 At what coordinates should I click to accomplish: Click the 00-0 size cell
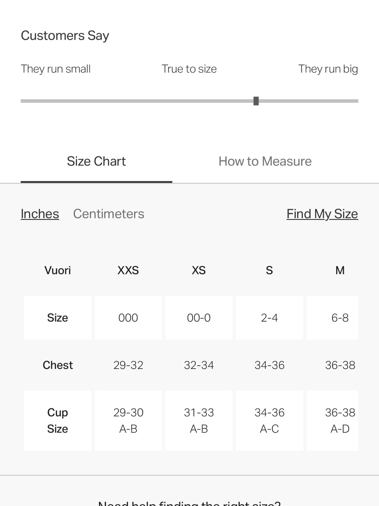199,318
